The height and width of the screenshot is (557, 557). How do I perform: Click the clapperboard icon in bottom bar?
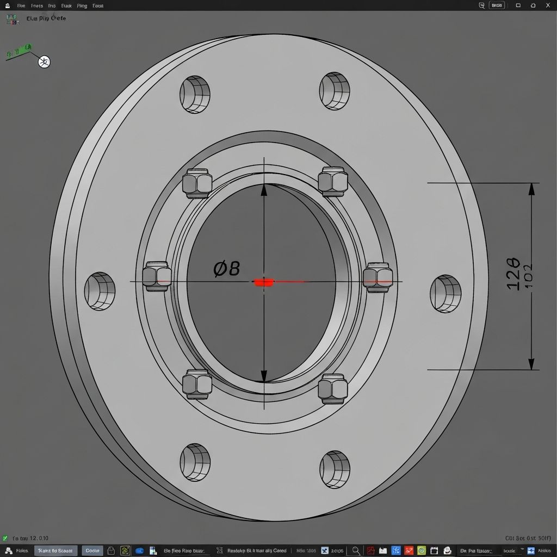[434, 550]
